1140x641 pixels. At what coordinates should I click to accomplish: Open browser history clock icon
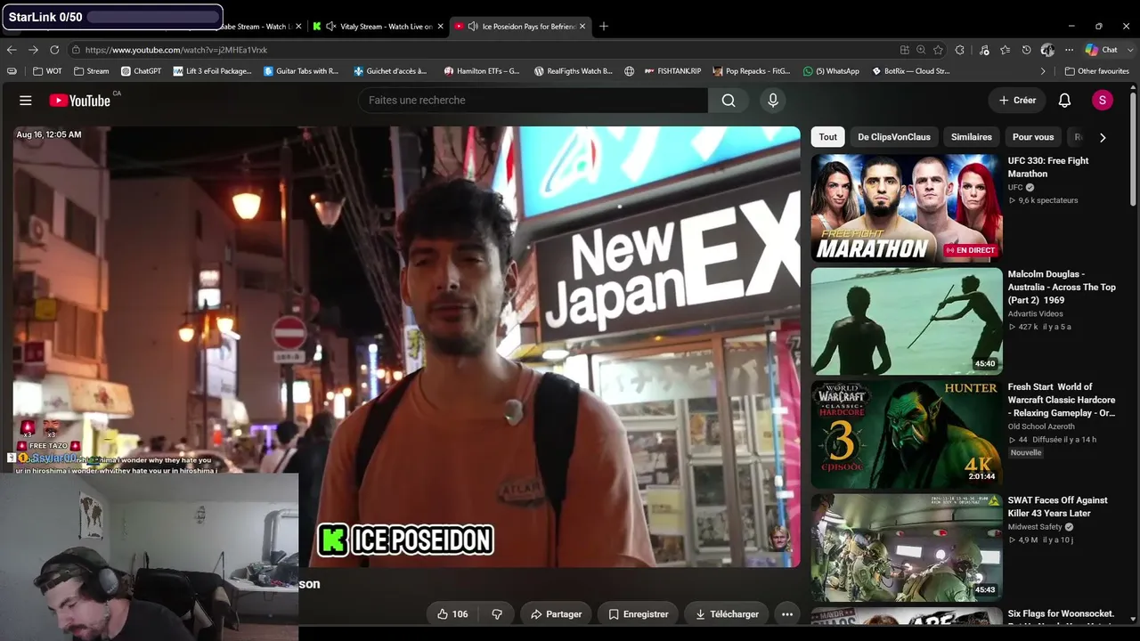[x=1026, y=50]
